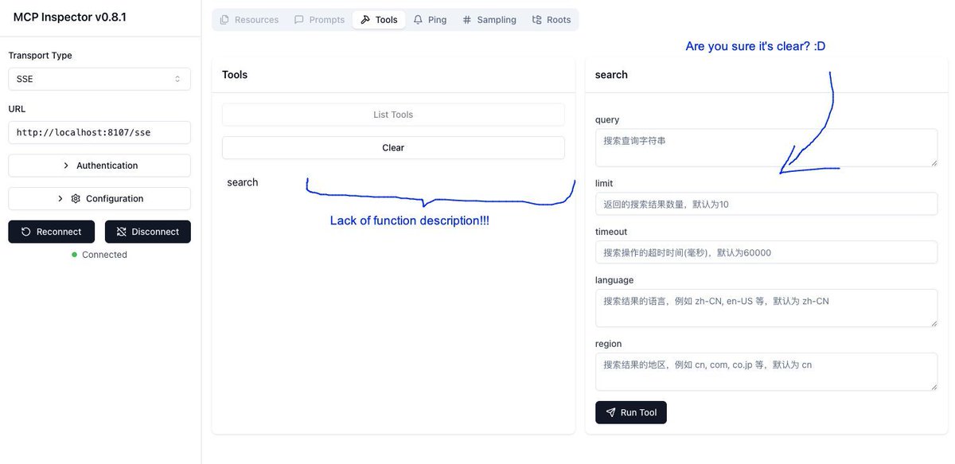Click the bell icon on Ping tab
Viewport: 955px width, 464px height.
(x=418, y=20)
